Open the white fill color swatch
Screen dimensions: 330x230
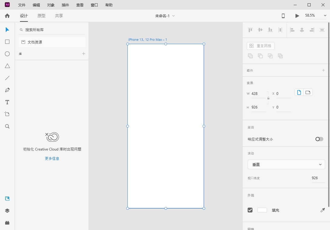pyautogui.click(x=262, y=210)
